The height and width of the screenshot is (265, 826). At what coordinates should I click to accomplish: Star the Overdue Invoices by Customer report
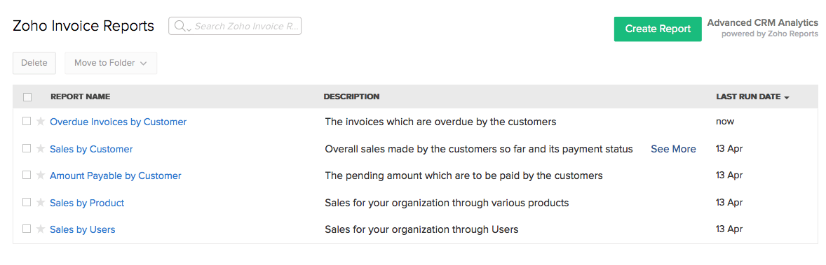click(x=41, y=122)
